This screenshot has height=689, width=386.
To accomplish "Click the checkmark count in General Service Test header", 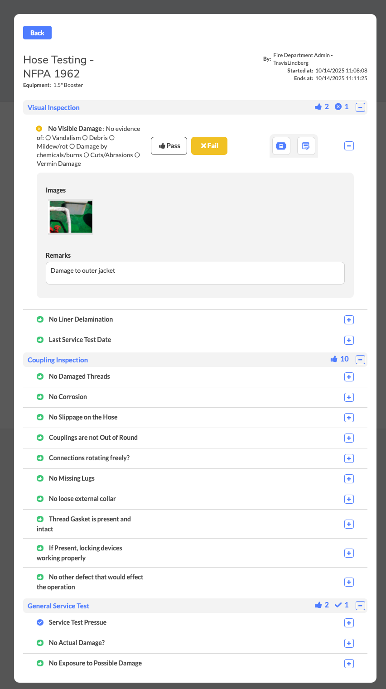I will pyautogui.click(x=342, y=605).
